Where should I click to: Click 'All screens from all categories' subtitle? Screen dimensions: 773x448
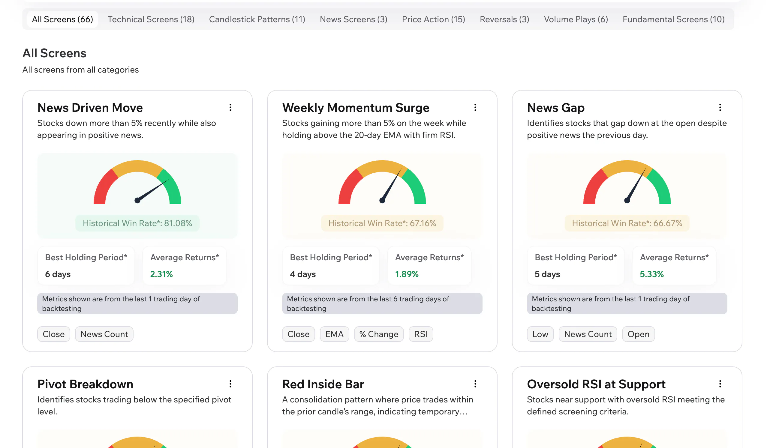coord(80,70)
